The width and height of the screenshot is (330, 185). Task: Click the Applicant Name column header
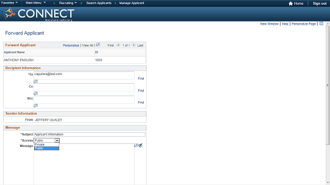(x=14, y=52)
